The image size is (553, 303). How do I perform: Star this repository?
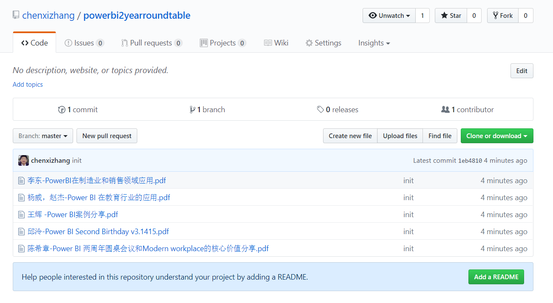point(451,16)
